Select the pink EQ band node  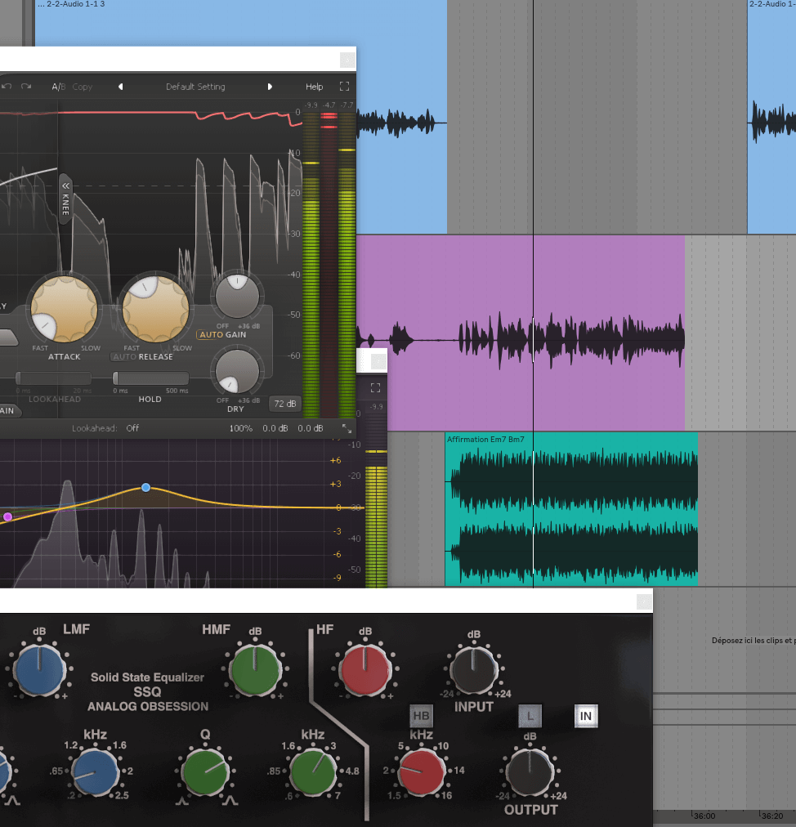[x=7, y=516]
